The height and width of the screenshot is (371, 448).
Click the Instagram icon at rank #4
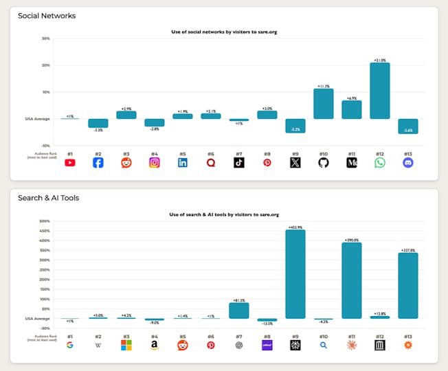[155, 163]
